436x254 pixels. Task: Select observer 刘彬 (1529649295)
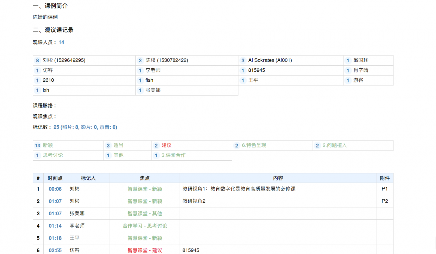(64, 60)
